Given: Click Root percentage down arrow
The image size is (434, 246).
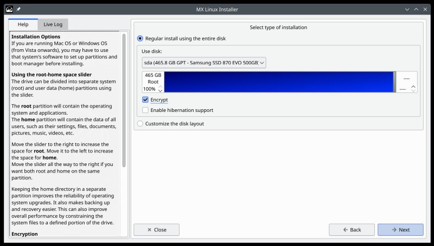Looking at the screenshot, I should point(160,90).
